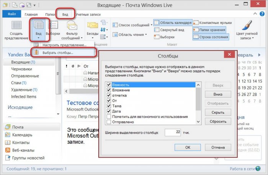The height and width of the screenshot is (175, 268).
Task: Uncheck the Тема column checkbox
Action: point(109,106)
